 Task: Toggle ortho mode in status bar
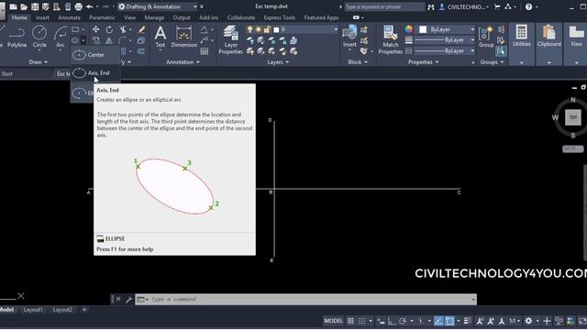392,321
